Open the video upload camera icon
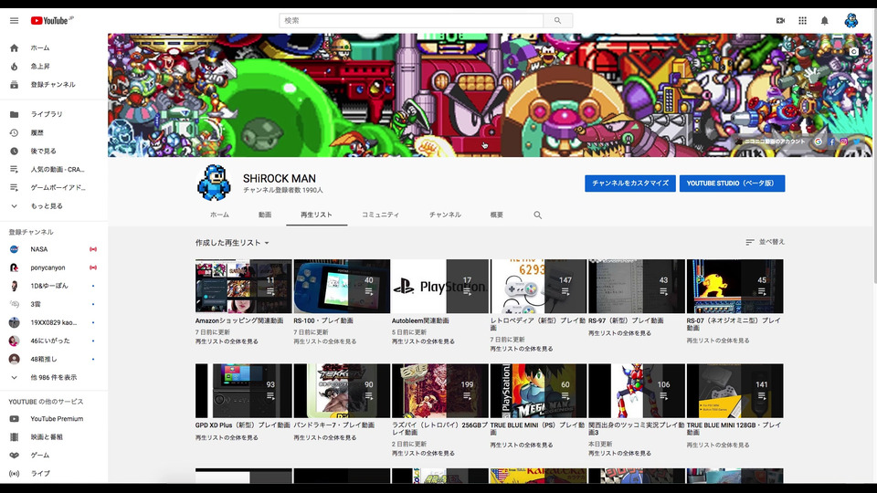877x493 pixels. [780, 21]
